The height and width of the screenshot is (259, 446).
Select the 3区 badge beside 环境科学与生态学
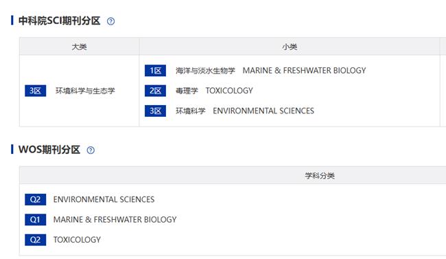coord(35,91)
